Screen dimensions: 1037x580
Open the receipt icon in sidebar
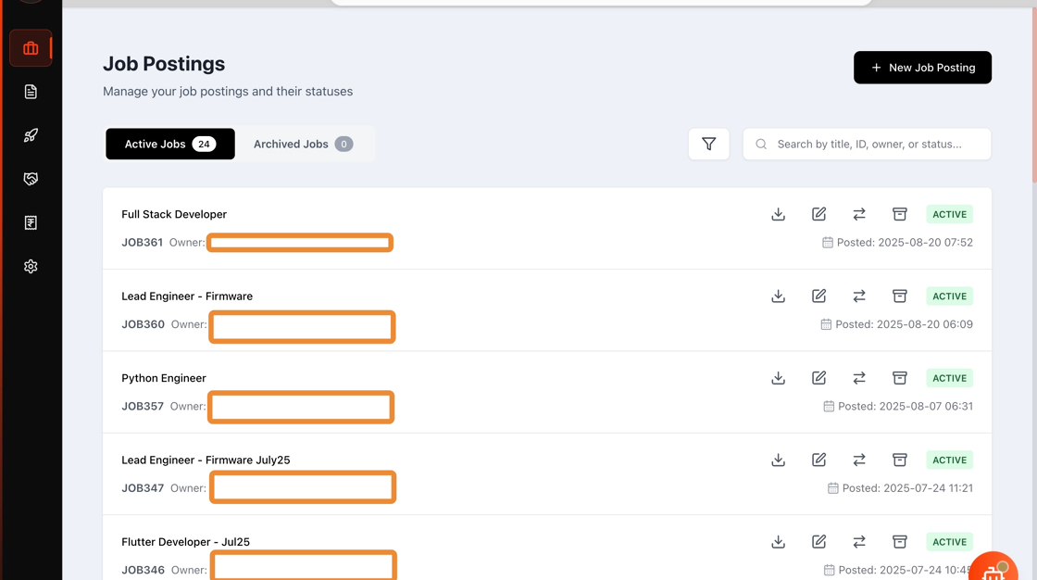click(31, 222)
